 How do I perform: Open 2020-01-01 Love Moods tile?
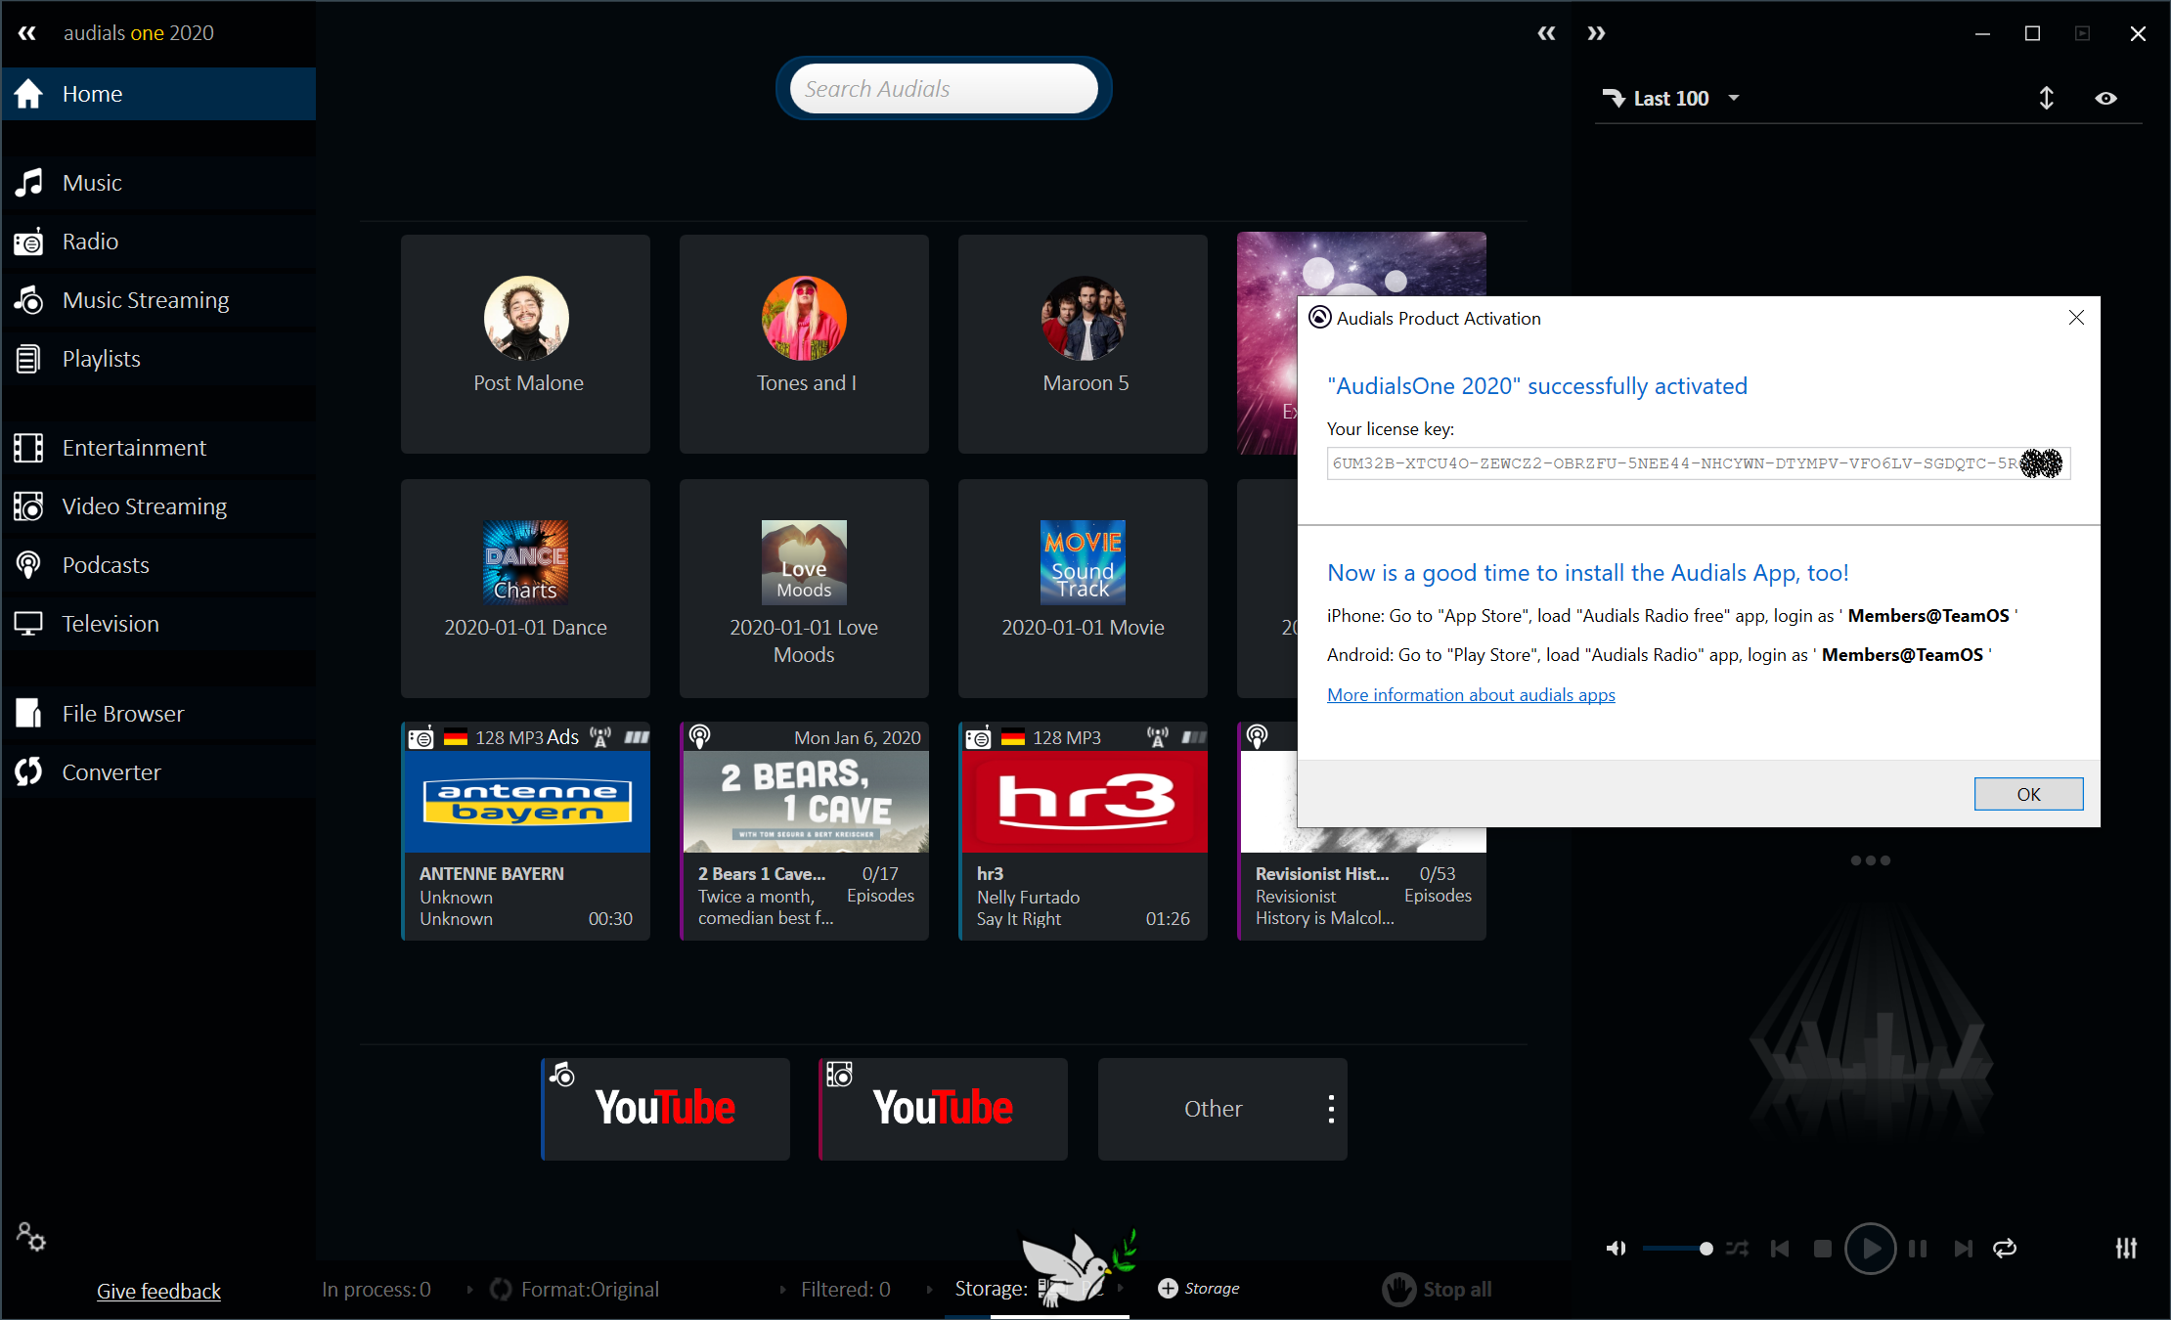click(x=804, y=588)
